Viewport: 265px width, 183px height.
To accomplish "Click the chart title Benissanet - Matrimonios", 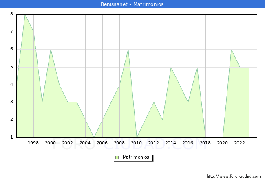I will point(132,4).
